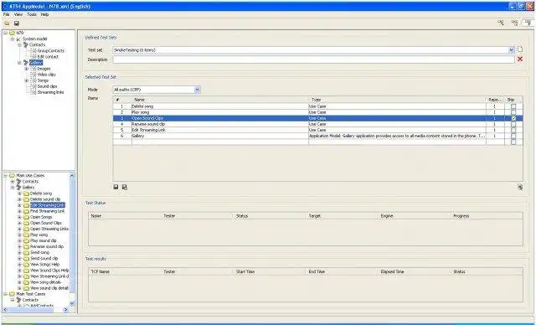Select the Sound clips node in upper tree
This screenshot has height=325, width=536.
pyautogui.click(x=47, y=86)
